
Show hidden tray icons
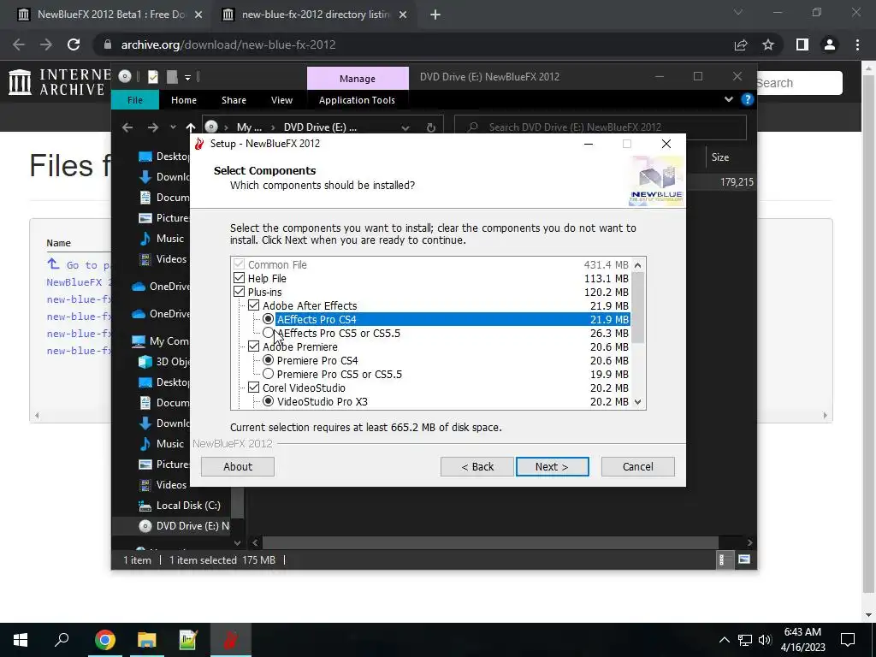click(x=724, y=640)
